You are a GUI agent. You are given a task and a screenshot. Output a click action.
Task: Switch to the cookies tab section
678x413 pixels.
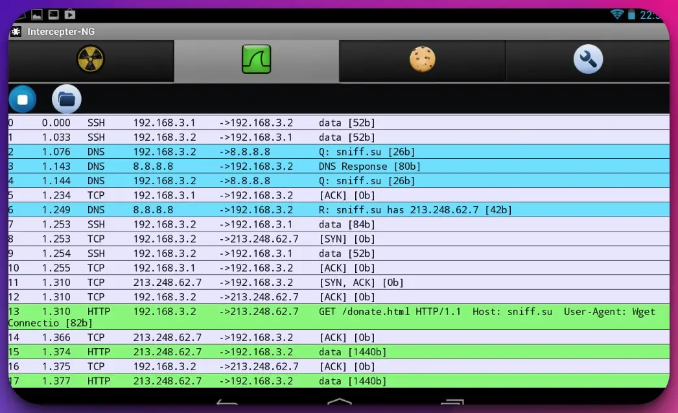[x=421, y=60]
